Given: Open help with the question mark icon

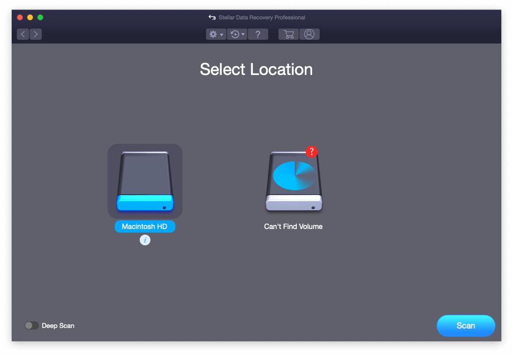Looking at the screenshot, I should coord(258,34).
